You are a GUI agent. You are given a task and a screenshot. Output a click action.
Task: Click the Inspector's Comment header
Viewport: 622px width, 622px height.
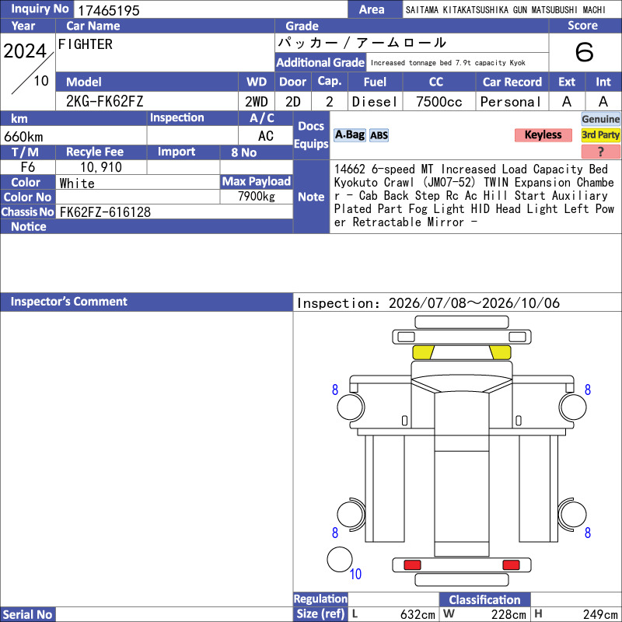(x=146, y=302)
